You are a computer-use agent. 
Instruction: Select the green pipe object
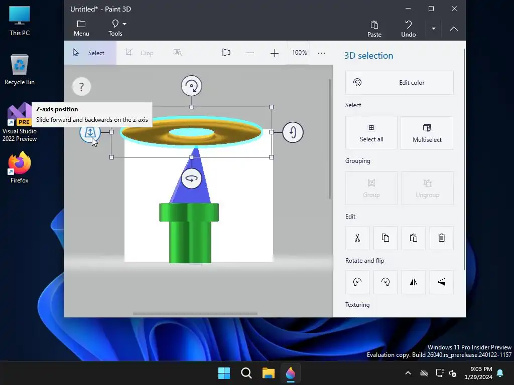coord(189,233)
